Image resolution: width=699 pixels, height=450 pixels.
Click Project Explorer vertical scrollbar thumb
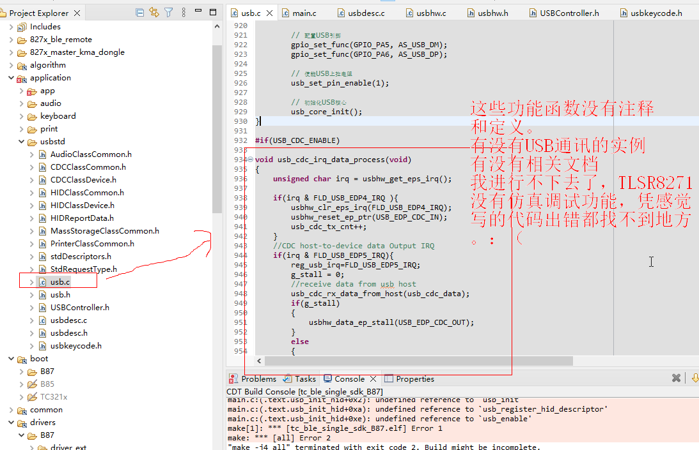(217, 129)
